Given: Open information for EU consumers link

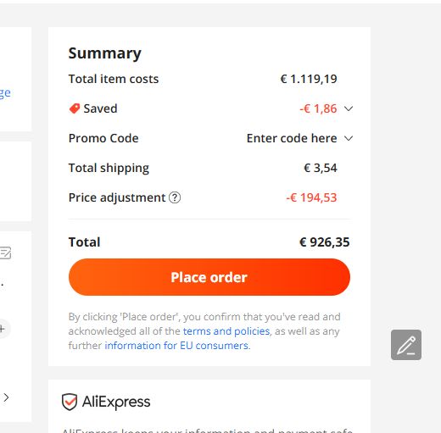Looking at the screenshot, I should click(176, 346).
